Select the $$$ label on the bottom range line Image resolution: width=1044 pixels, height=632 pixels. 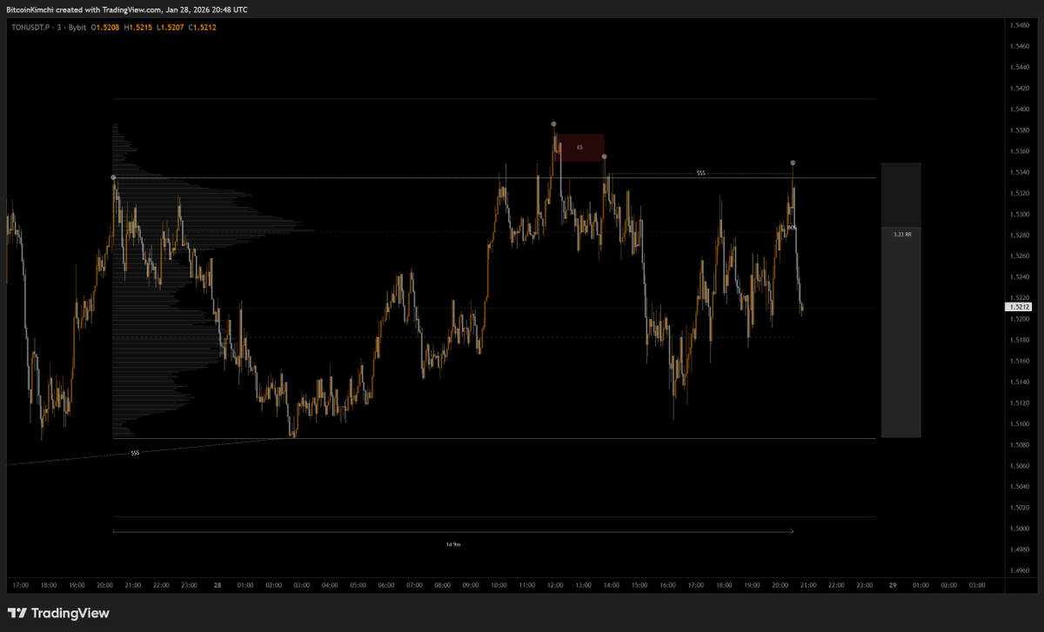point(135,453)
